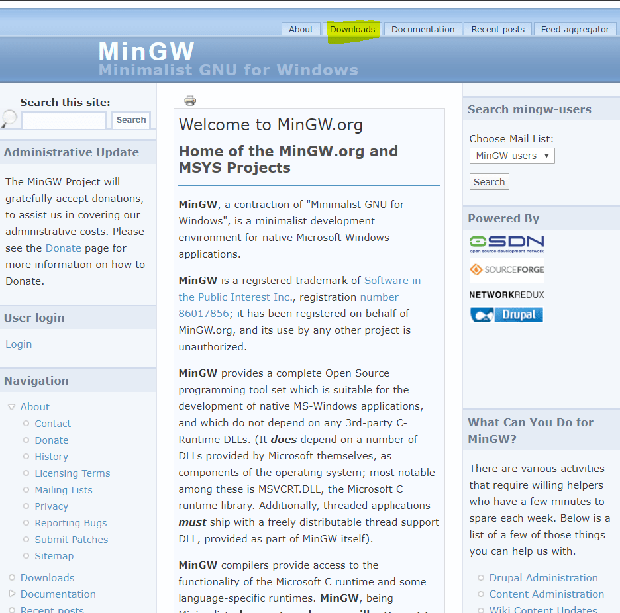Click the Powered By block heading

click(503, 218)
